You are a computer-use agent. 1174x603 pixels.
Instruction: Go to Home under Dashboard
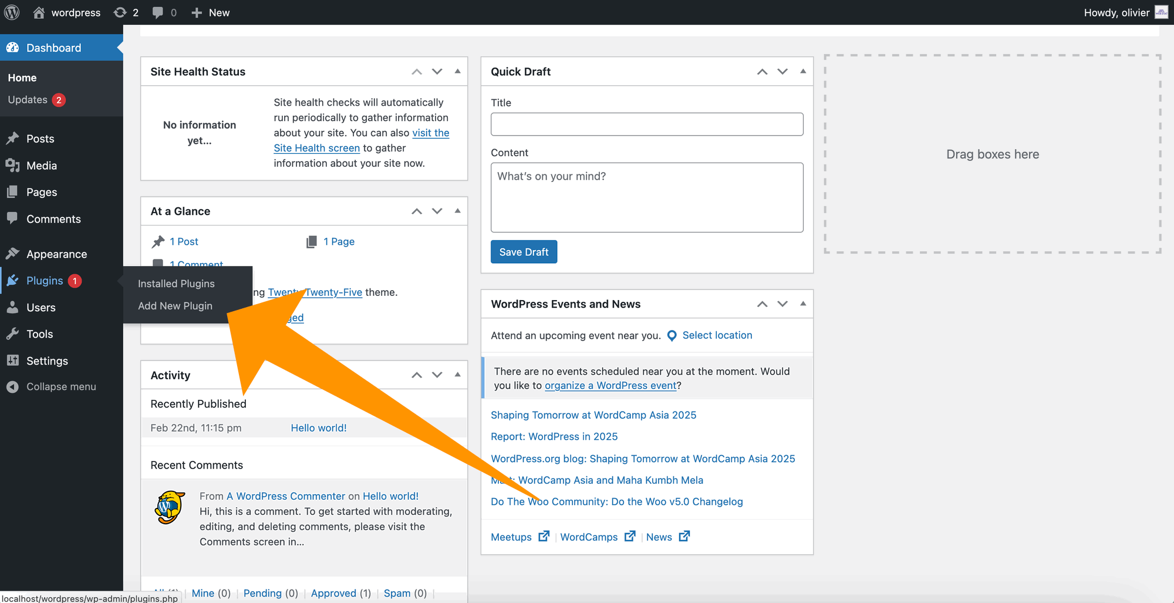[22, 78]
